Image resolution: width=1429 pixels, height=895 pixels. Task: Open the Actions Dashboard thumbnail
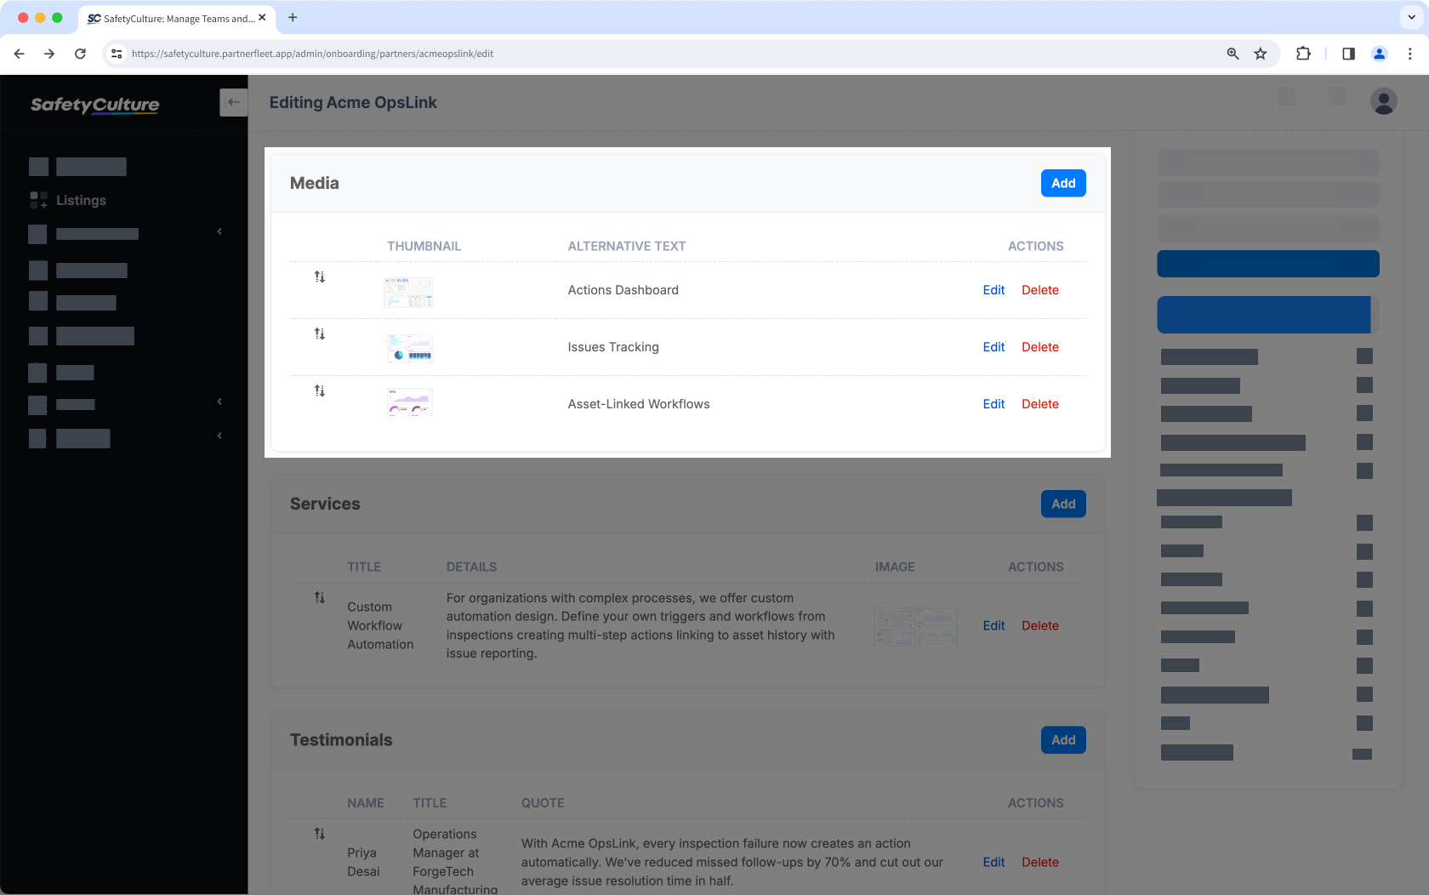coord(408,292)
